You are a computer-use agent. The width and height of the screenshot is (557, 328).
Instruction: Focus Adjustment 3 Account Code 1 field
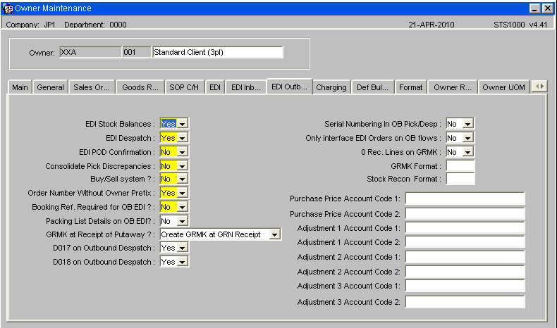465,286
